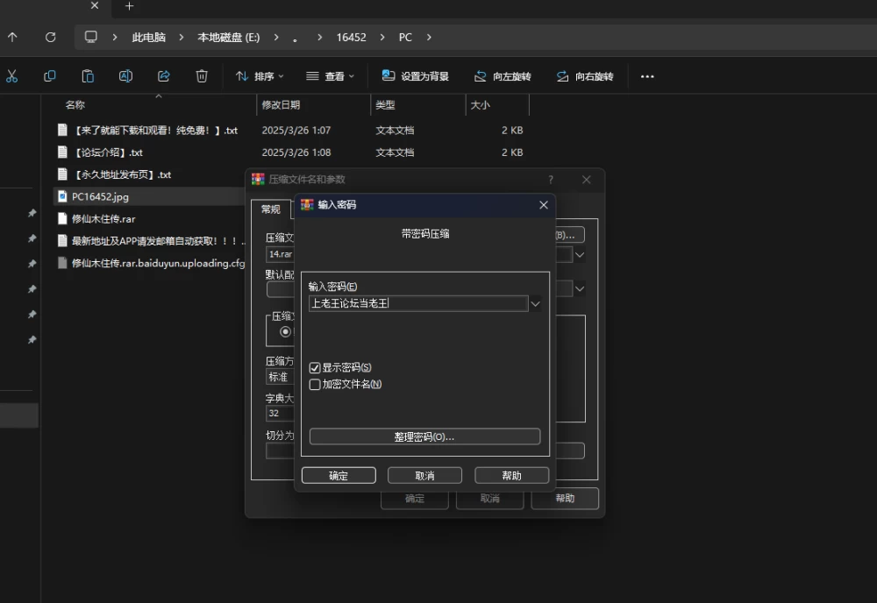Viewport: 877px width, 603px height.
Task: Select the radio button under 压缩文件格式
Action: 285,332
